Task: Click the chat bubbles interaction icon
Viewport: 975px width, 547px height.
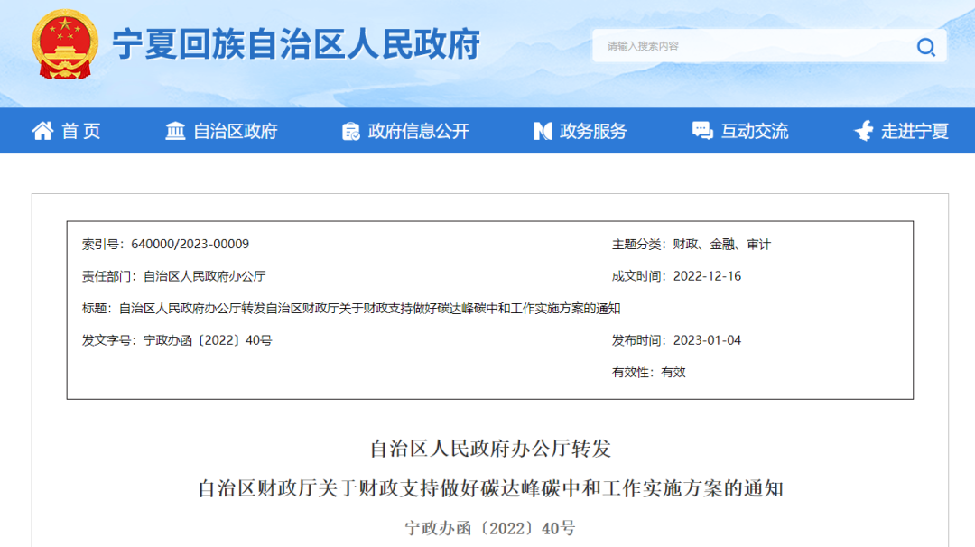Action: click(702, 131)
